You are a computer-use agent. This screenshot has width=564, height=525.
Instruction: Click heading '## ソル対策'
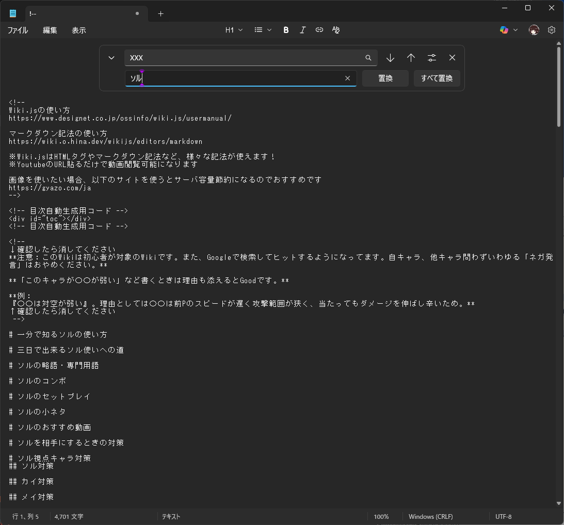coord(31,466)
